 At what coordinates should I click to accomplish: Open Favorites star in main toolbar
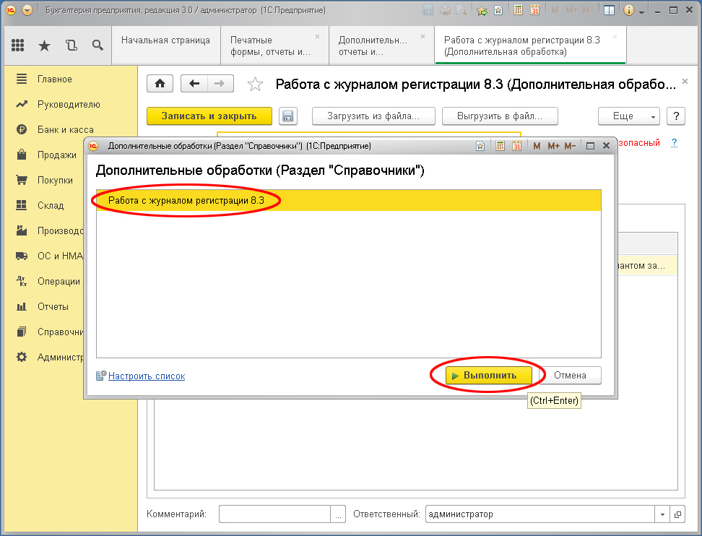(x=44, y=46)
